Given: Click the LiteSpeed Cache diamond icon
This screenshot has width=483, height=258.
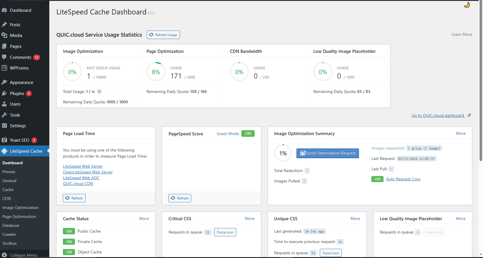Looking at the screenshot, I should tap(4, 151).
